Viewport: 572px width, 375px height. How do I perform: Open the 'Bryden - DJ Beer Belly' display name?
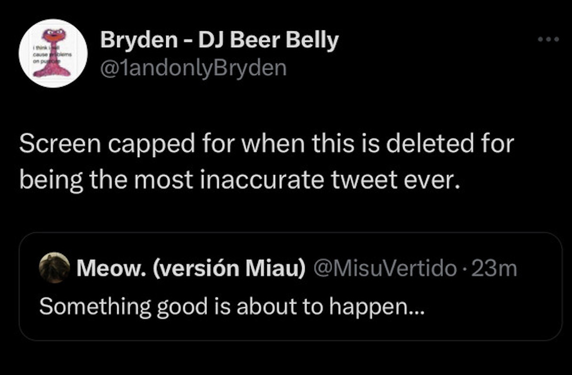pyautogui.click(x=219, y=41)
